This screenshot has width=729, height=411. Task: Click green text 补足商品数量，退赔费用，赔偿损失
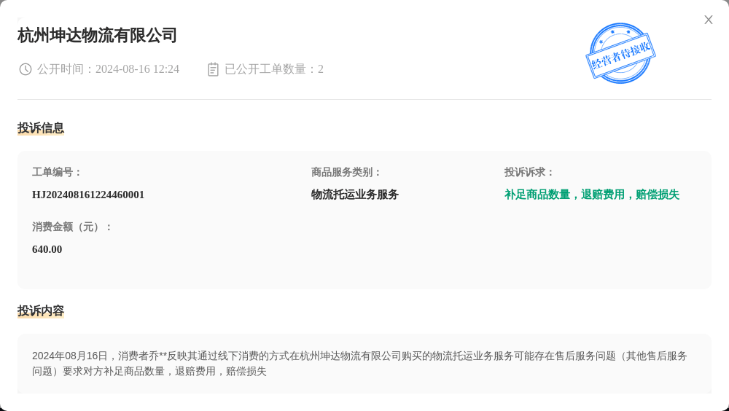point(592,195)
